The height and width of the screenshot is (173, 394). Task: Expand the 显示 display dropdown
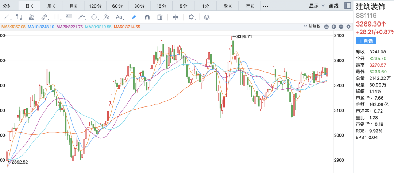tap(316, 6)
